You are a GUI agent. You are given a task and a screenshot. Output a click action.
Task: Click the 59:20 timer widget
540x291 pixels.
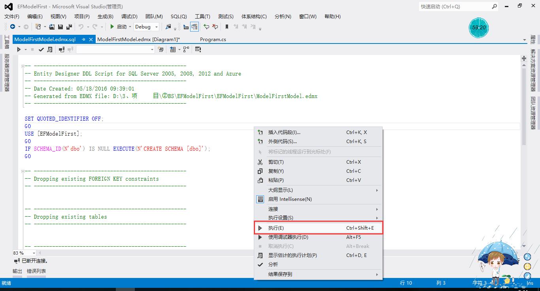pos(479,28)
